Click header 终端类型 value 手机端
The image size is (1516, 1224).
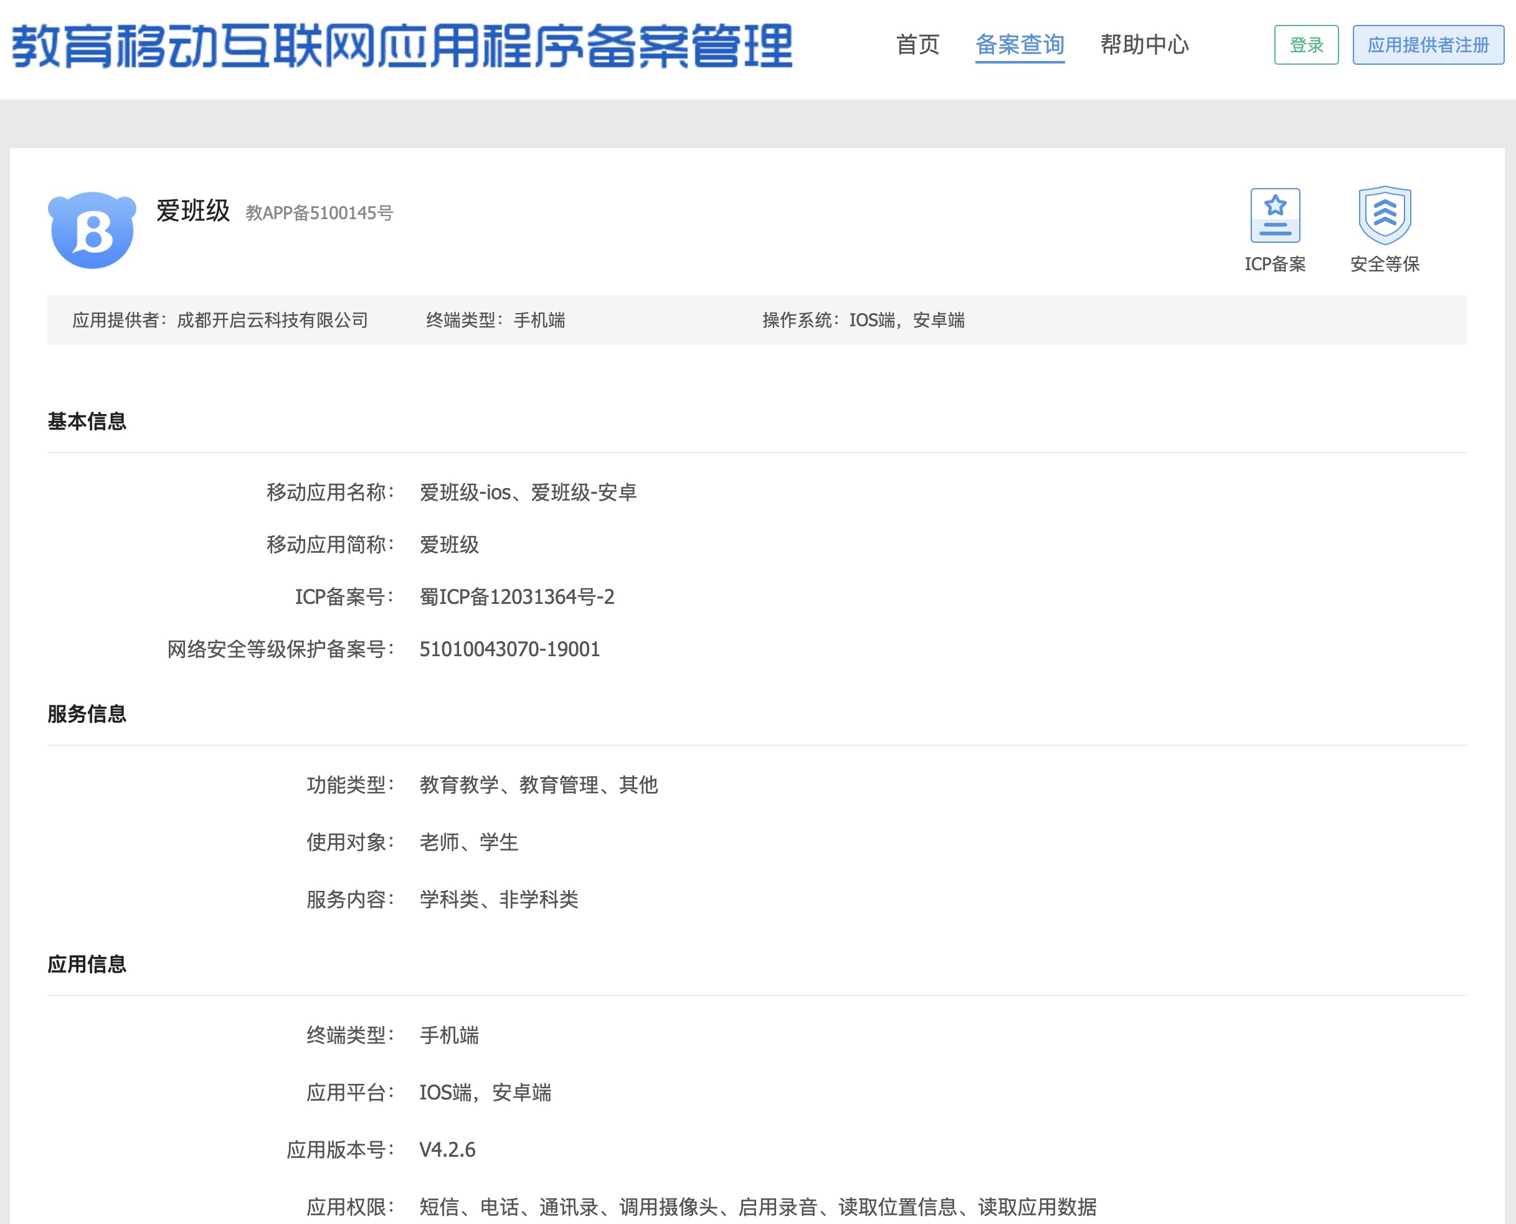pos(539,320)
